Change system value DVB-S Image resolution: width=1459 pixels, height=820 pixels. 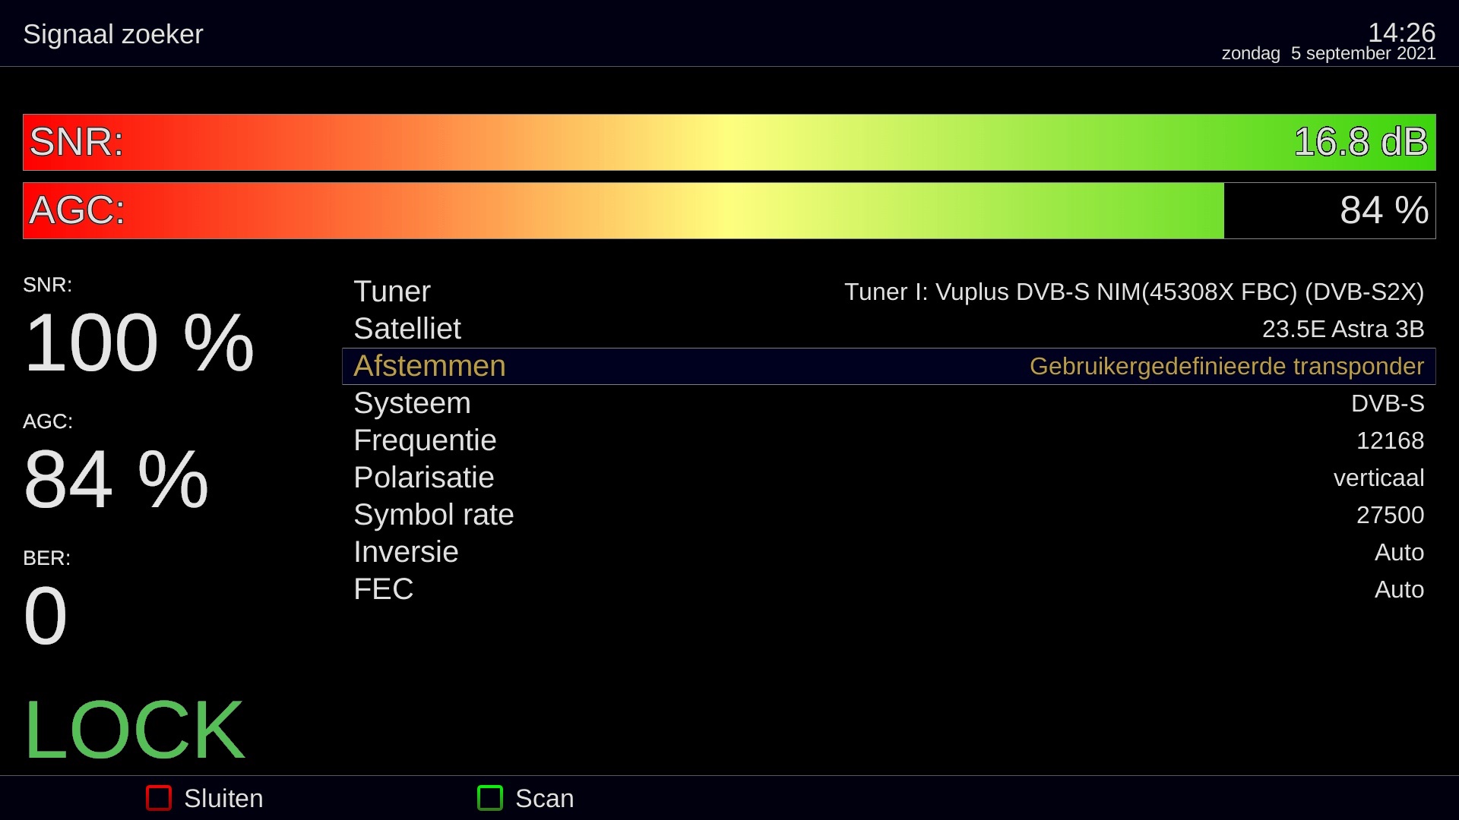point(1388,403)
